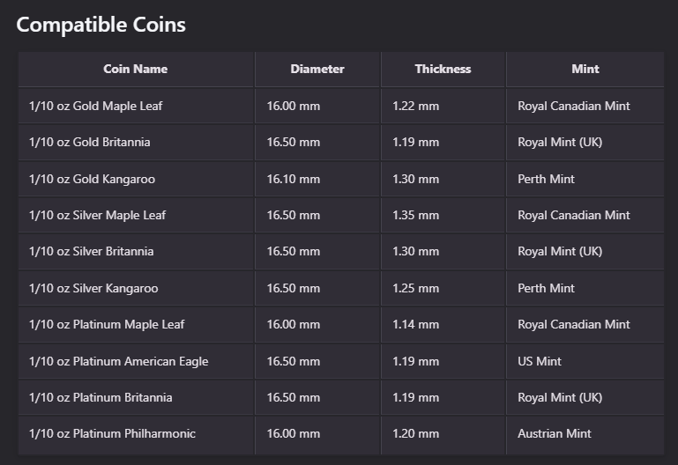
Task: Click the Mint column header
Action: coord(585,69)
